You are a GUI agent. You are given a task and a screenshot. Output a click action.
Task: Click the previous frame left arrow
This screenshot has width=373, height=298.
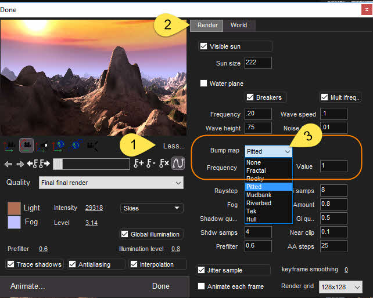click(x=8, y=164)
